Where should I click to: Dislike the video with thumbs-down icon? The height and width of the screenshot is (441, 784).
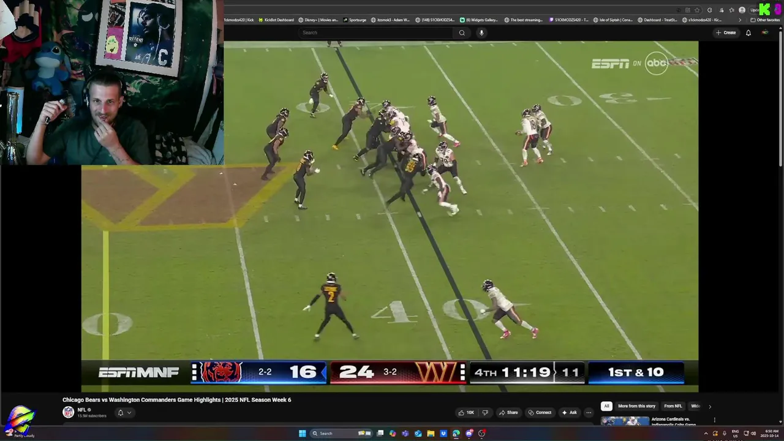coord(485,412)
